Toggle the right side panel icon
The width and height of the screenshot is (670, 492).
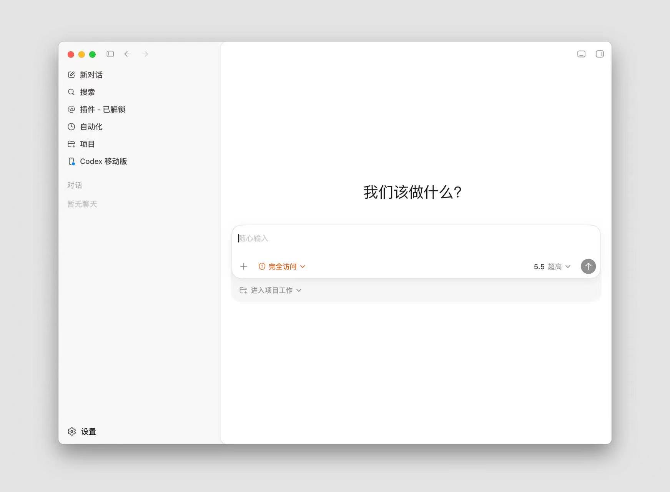tap(600, 54)
